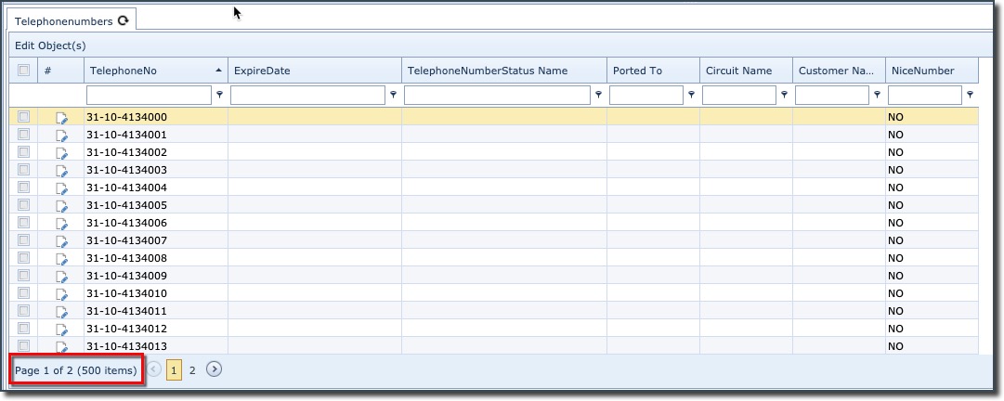This screenshot has width=1004, height=401.
Task: Click filter icon beside ExpireDate filter box
Action: click(x=393, y=95)
